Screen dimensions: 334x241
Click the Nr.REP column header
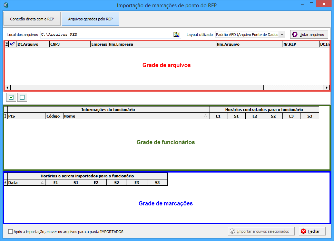point(301,44)
